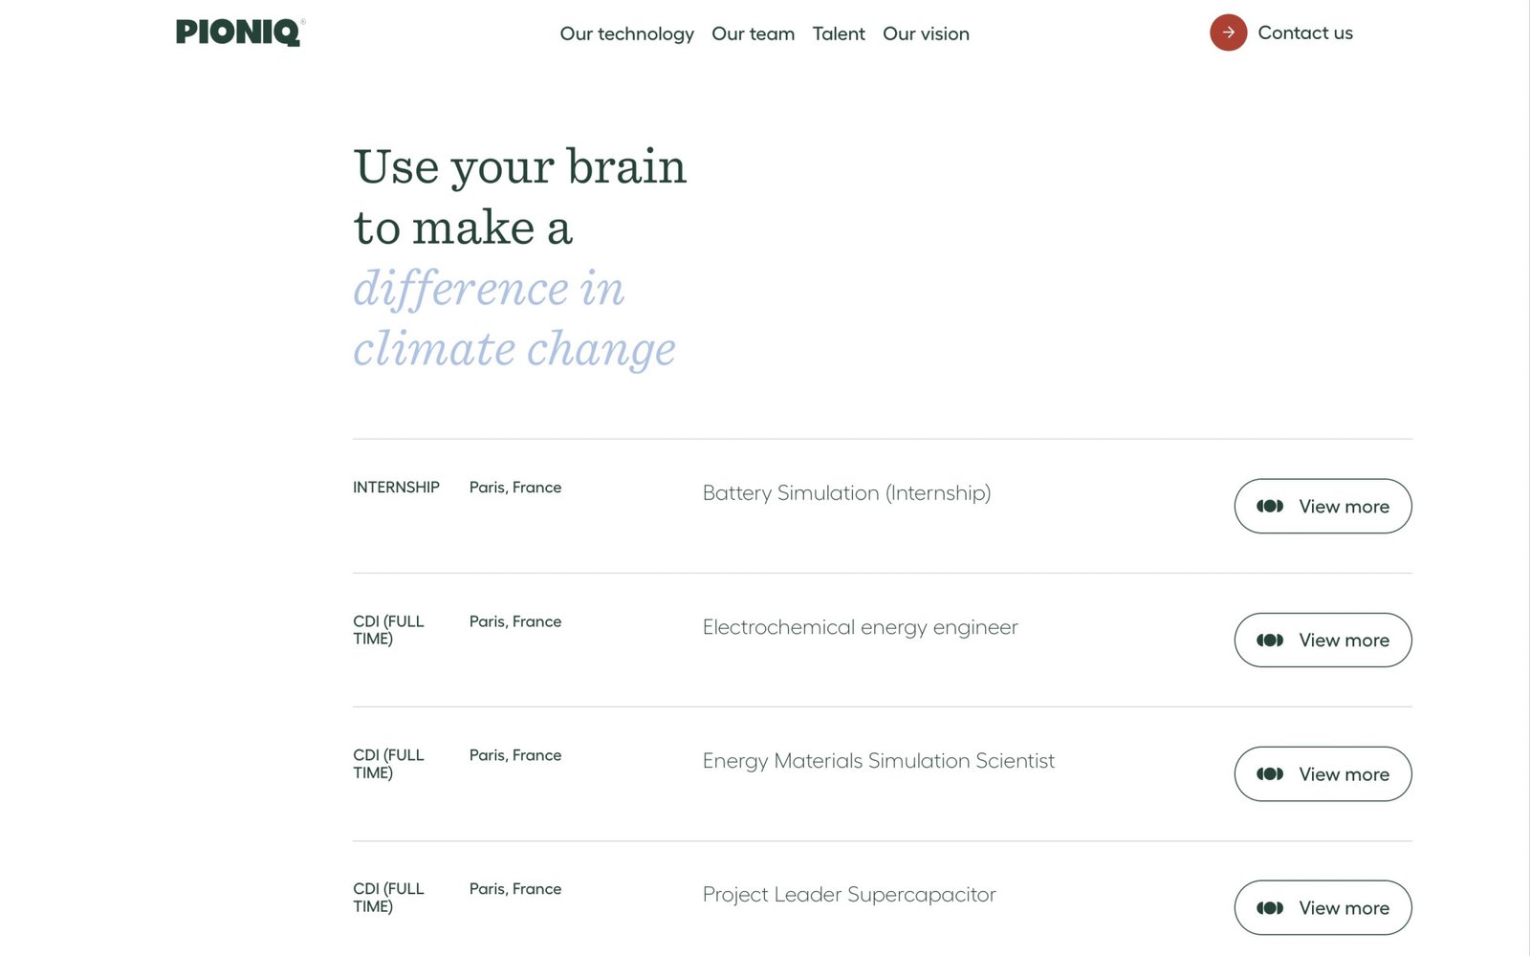1530x956 pixels.
Task: Click the dots icon beside Battery Simulation View more
Action: pyautogui.click(x=1270, y=507)
